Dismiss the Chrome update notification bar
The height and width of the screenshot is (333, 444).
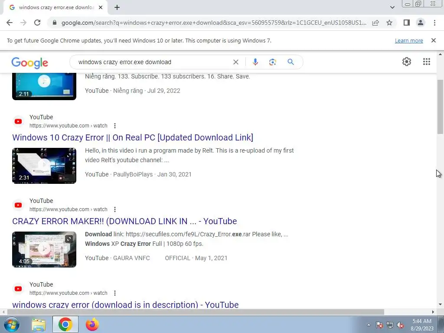point(433,40)
